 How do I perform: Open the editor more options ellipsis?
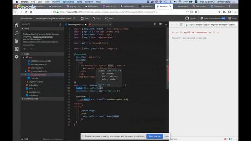[x=166, y=24]
